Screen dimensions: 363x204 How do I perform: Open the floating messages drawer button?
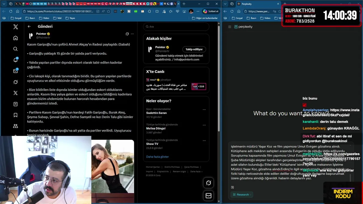[208, 195]
